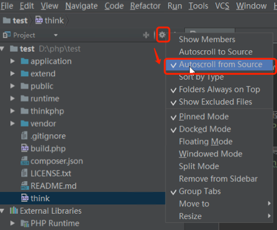Click the collapse all icon in Project toolbar
This screenshot has width=277, height=230.
[x=146, y=35]
